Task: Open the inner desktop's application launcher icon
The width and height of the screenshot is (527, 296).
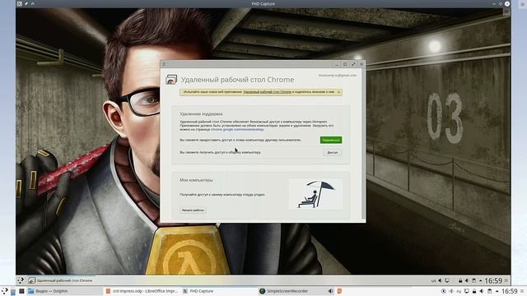Action: [x=21, y=280]
